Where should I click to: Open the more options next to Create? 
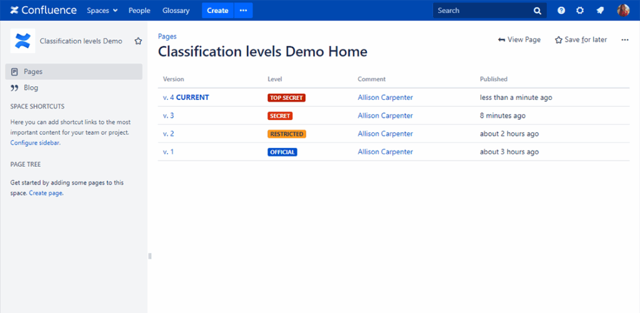(243, 11)
